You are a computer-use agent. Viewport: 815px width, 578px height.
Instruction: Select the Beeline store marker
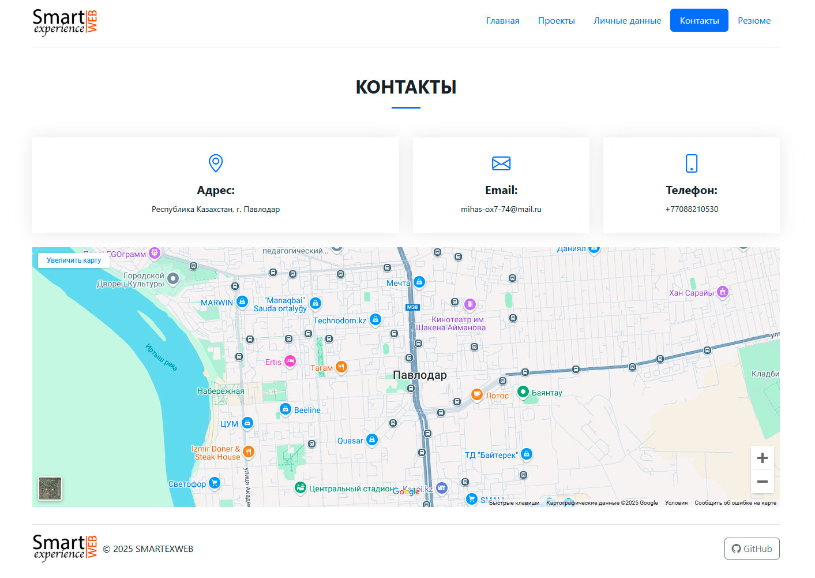286,409
